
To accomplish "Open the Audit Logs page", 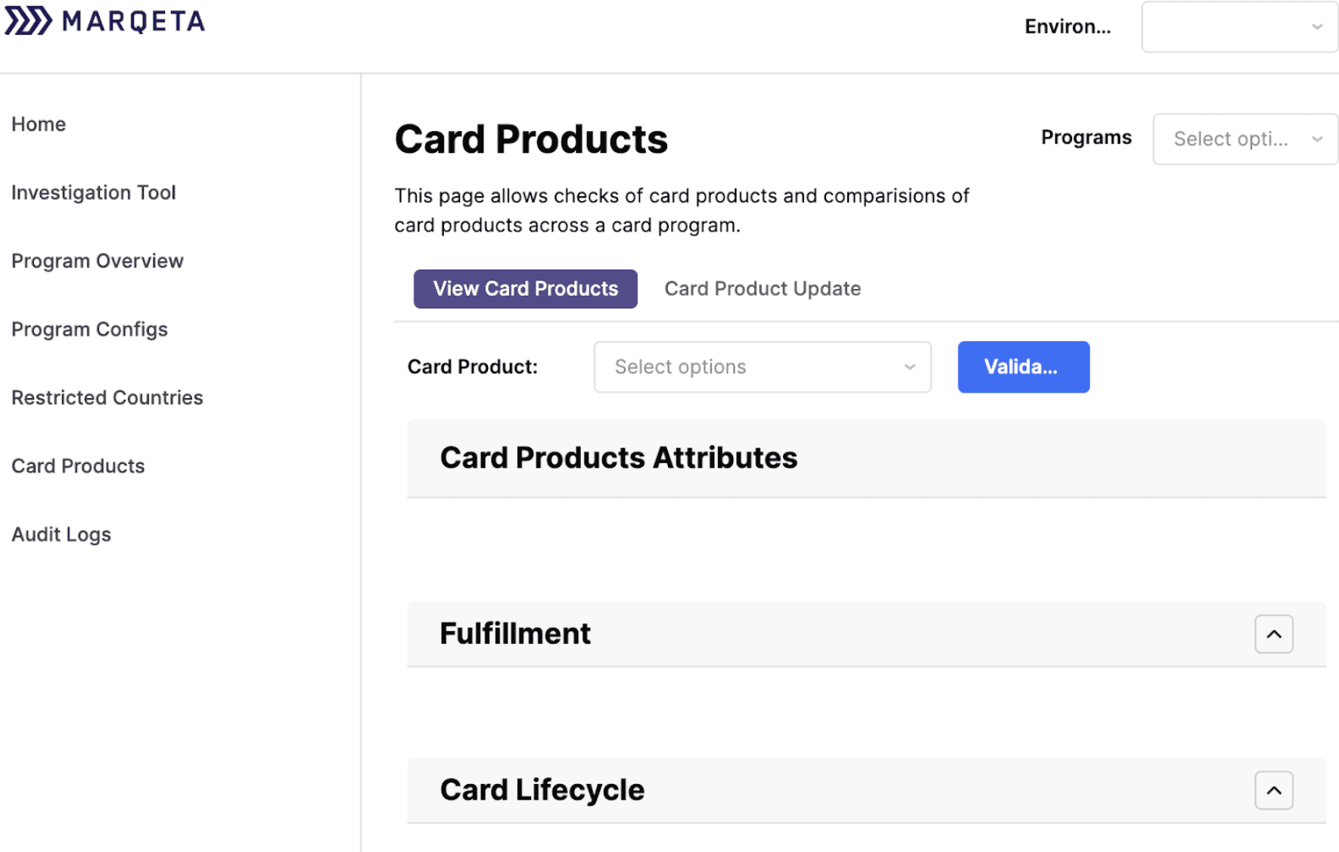I will pyautogui.click(x=61, y=533).
